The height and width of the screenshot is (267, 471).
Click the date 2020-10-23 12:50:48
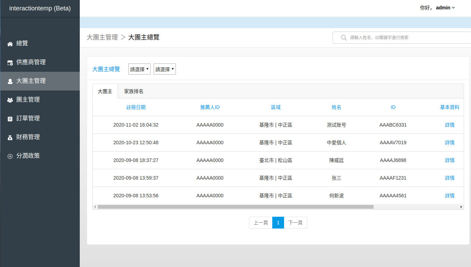(136, 143)
